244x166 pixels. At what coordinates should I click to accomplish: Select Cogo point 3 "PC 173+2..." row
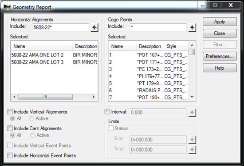tap(149, 69)
